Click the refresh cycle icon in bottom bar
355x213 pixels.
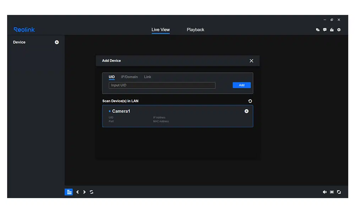pyautogui.click(x=92, y=192)
